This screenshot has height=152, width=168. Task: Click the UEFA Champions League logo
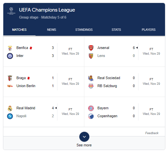11,11
